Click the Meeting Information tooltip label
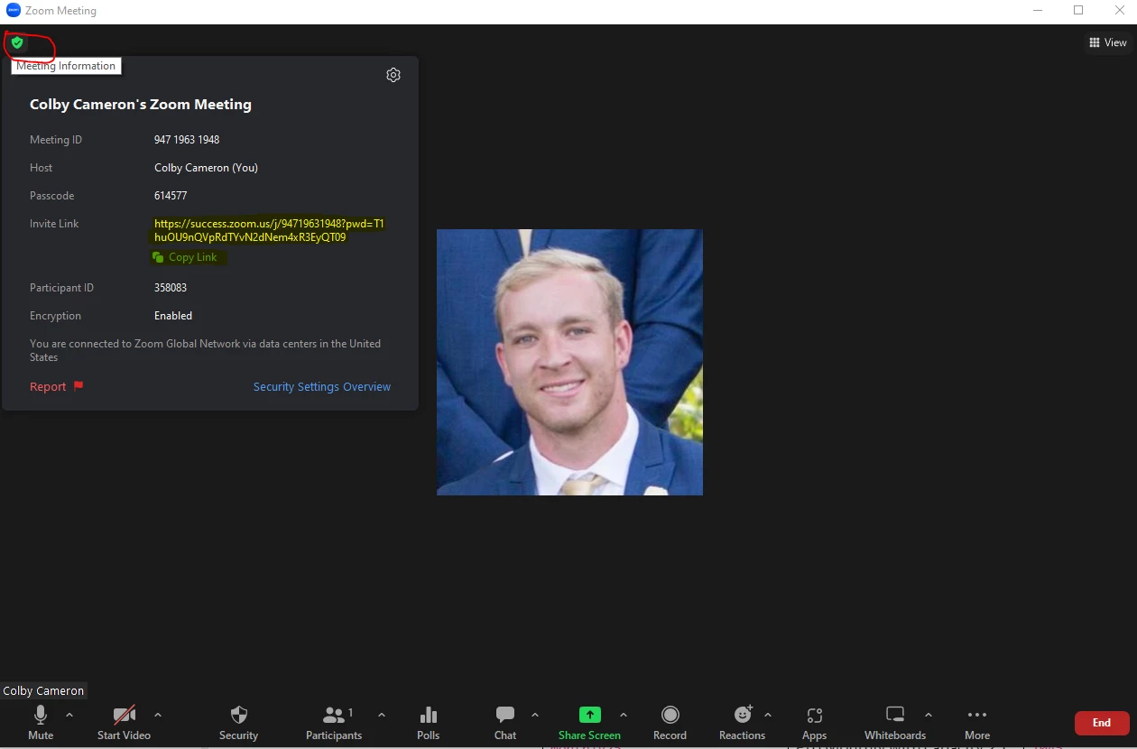Image resolution: width=1137 pixels, height=749 pixels. (x=66, y=66)
